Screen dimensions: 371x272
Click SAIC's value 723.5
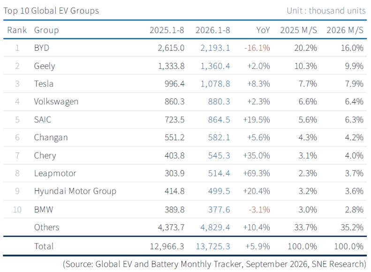click(174, 120)
